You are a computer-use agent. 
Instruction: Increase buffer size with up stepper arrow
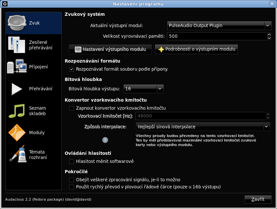(x=269, y=34)
